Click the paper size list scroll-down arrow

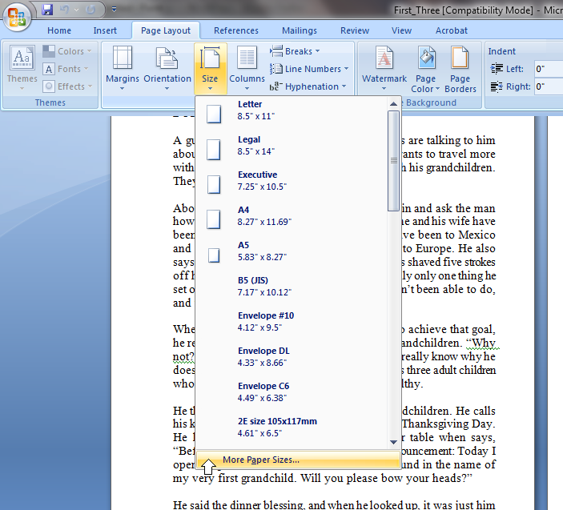coord(393,441)
